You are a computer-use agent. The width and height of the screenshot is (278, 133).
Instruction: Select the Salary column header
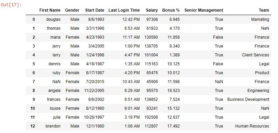tap(152, 10)
